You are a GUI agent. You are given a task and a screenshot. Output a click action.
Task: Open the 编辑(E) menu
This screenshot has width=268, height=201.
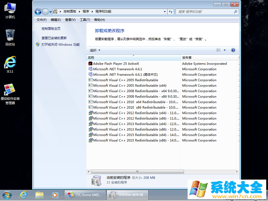56,20
